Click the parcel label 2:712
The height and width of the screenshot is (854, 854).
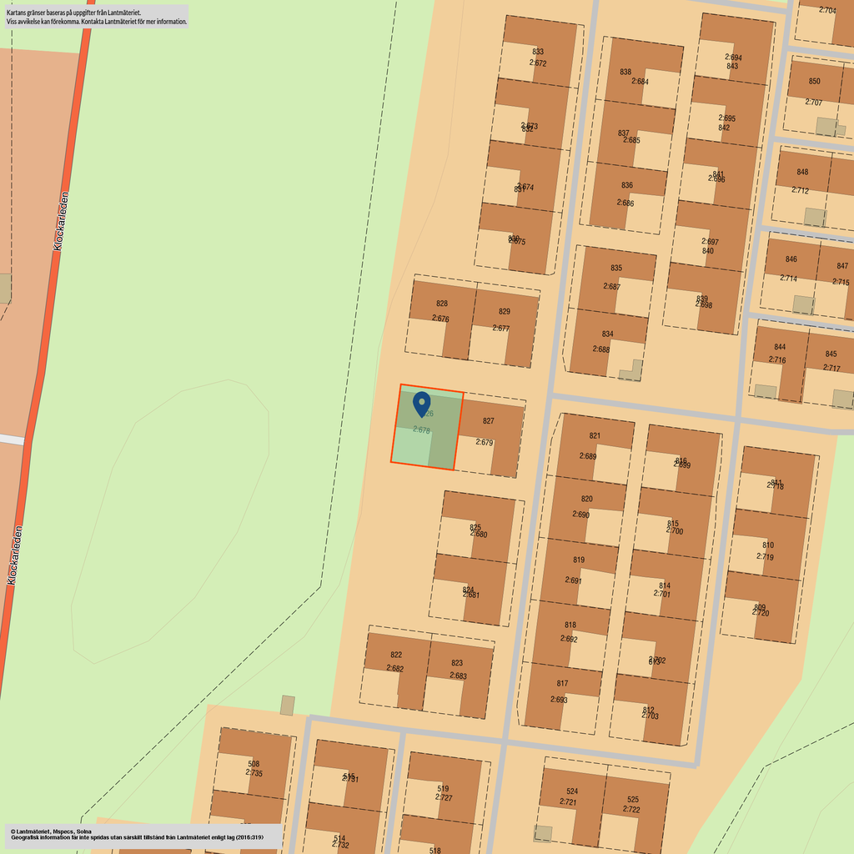point(800,190)
